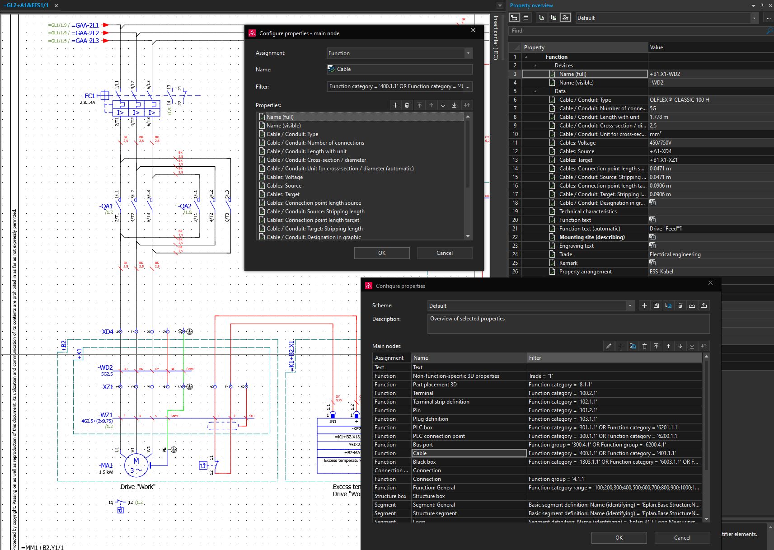Click the export scheme icon
774x550 pixels.
coord(704,306)
